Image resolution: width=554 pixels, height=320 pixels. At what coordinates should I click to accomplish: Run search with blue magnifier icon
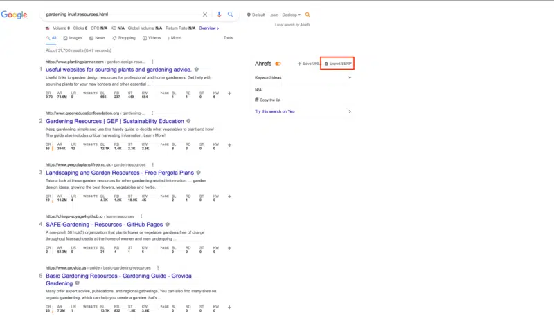coord(231,15)
